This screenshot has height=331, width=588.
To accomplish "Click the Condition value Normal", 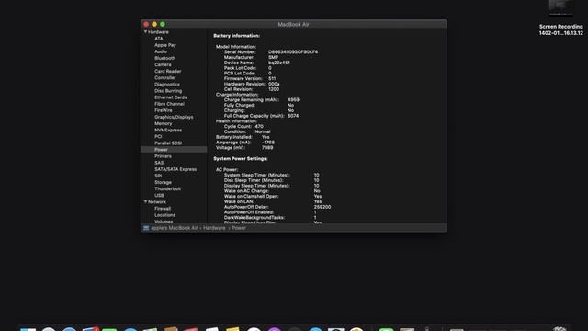I will coord(262,132).
